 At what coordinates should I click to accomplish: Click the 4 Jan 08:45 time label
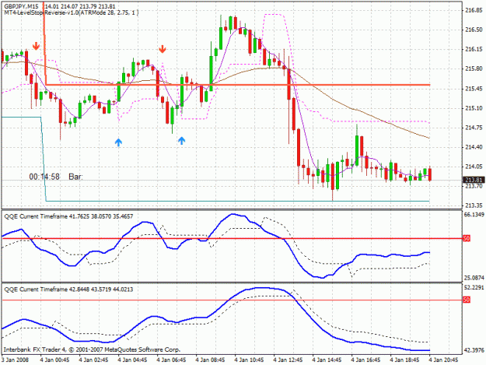[x=210, y=360]
